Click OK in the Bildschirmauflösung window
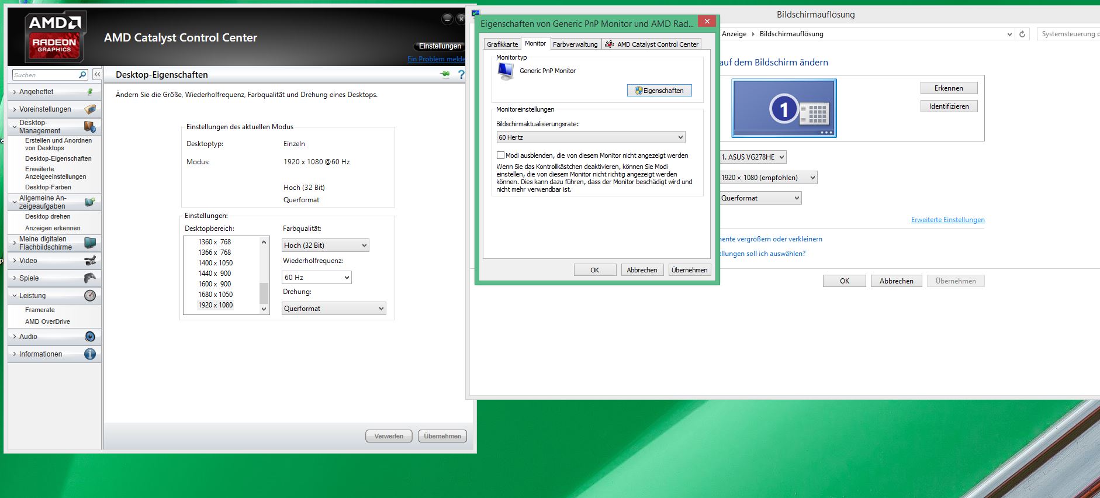Image resolution: width=1100 pixels, height=498 pixels. pos(845,281)
